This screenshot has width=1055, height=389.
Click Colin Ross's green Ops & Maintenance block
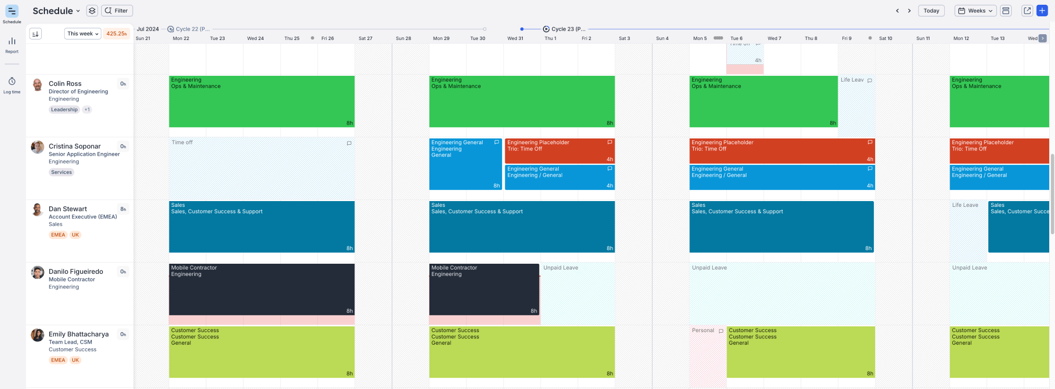[262, 102]
